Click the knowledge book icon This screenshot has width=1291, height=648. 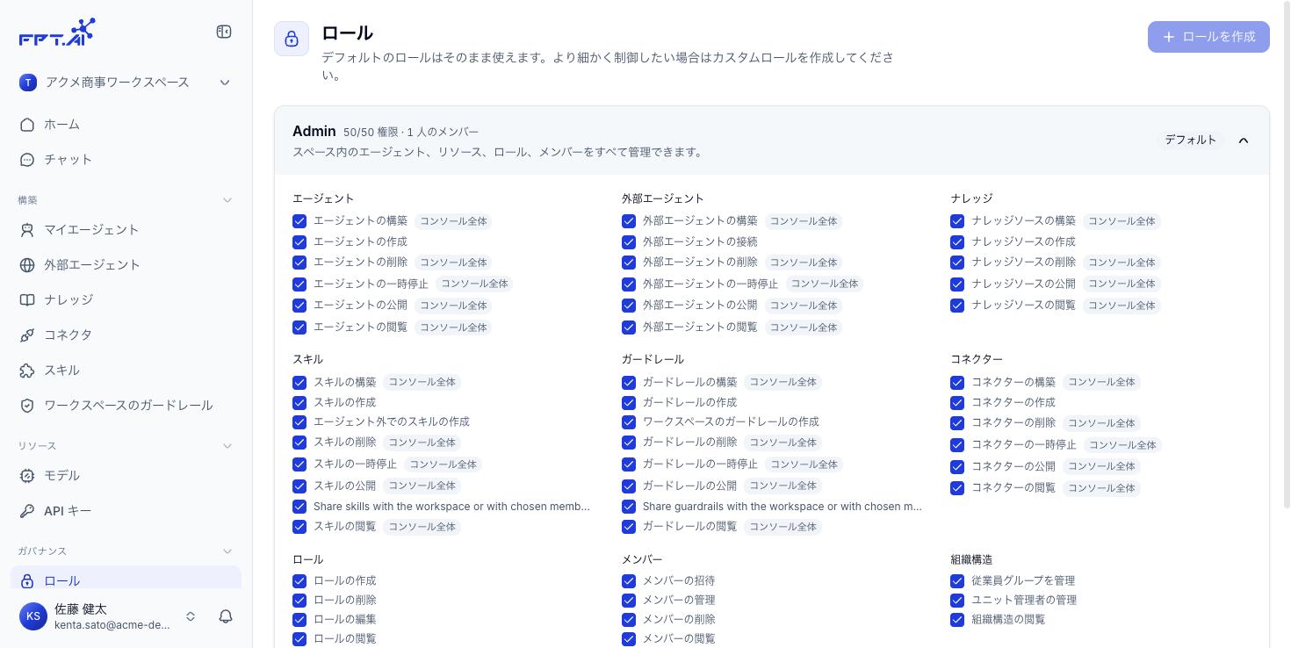(27, 300)
